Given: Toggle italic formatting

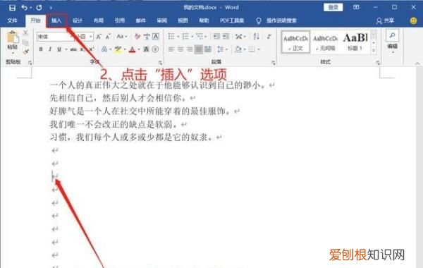Looking at the screenshot, I should tap(50, 49).
